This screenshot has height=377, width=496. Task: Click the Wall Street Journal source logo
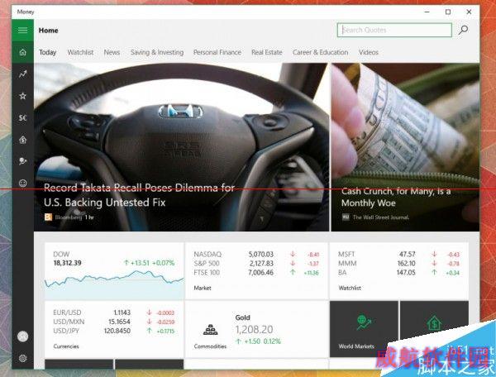click(346, 217)
